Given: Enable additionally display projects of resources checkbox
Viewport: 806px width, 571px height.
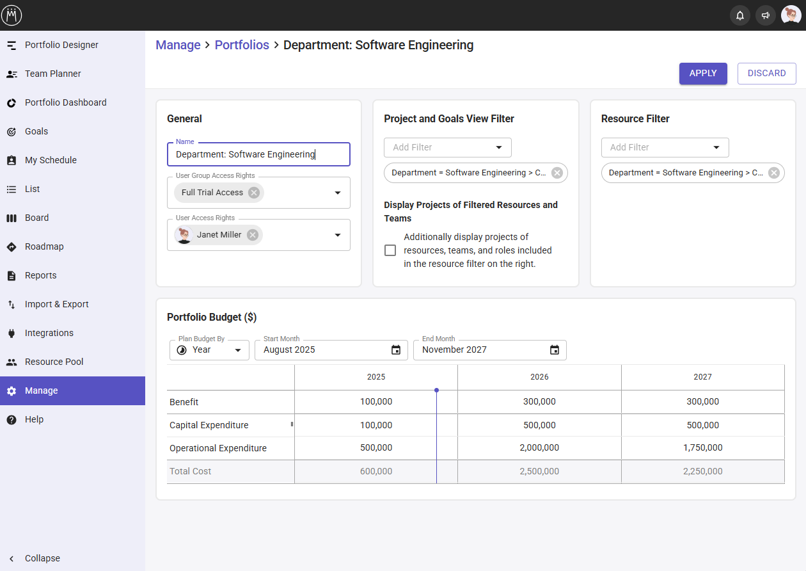Looking at the screenshot, I should (x=390, y=250).
